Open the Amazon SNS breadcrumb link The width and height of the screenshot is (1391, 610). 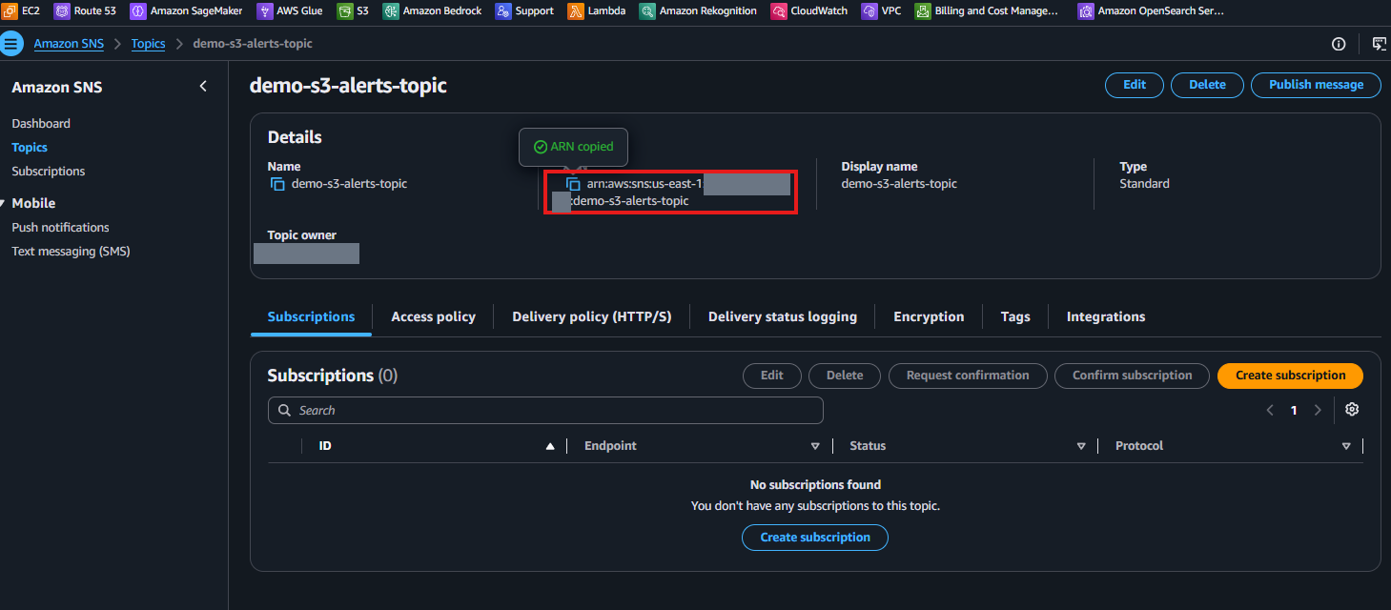click(x=69, y=44)
